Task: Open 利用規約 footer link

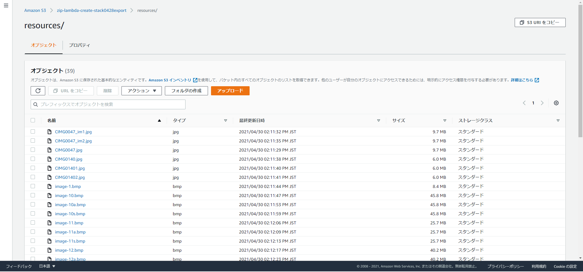Action: point(539,266)
